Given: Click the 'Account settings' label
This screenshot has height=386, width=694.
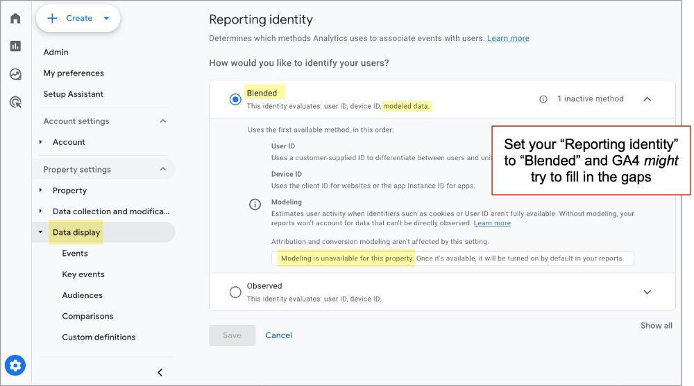Looking at the screenshot, I should (76, 121).
